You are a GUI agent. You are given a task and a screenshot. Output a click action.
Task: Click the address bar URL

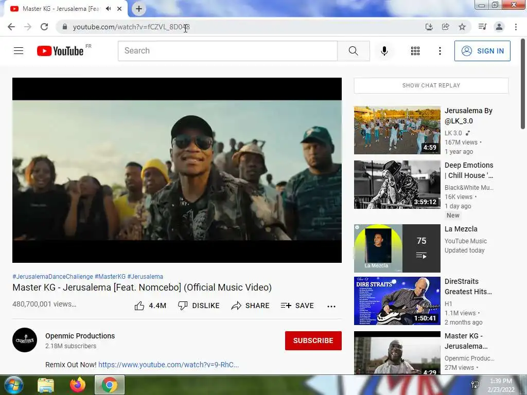pos(131,27)
